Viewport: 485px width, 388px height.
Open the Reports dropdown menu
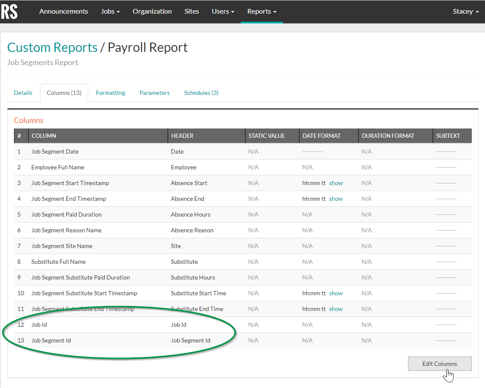(262, 11)
